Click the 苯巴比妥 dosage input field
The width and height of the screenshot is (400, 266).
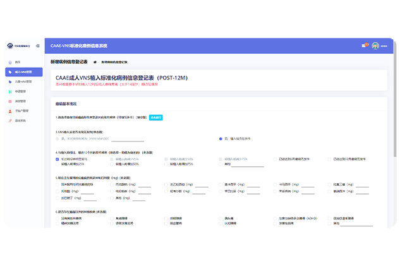pyautogui.click(x=253, y=191)
